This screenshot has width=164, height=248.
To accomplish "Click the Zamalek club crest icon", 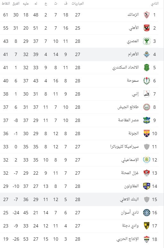I will pos(147,15).
